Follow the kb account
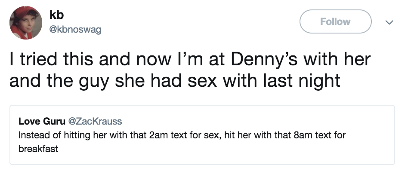The image size is (414, 171). point(335,21)
